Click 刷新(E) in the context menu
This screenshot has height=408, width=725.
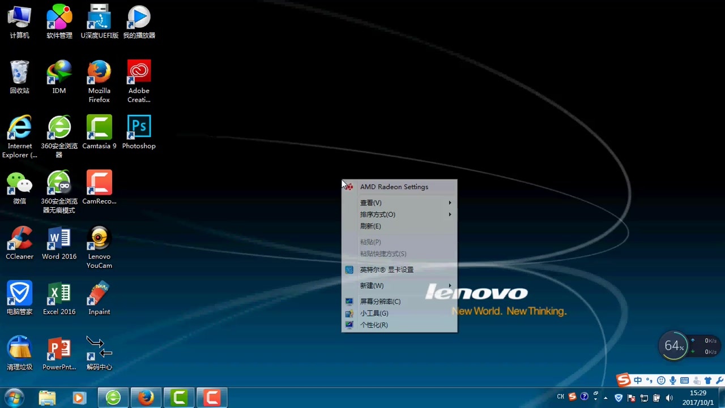(x=399, y=226)
